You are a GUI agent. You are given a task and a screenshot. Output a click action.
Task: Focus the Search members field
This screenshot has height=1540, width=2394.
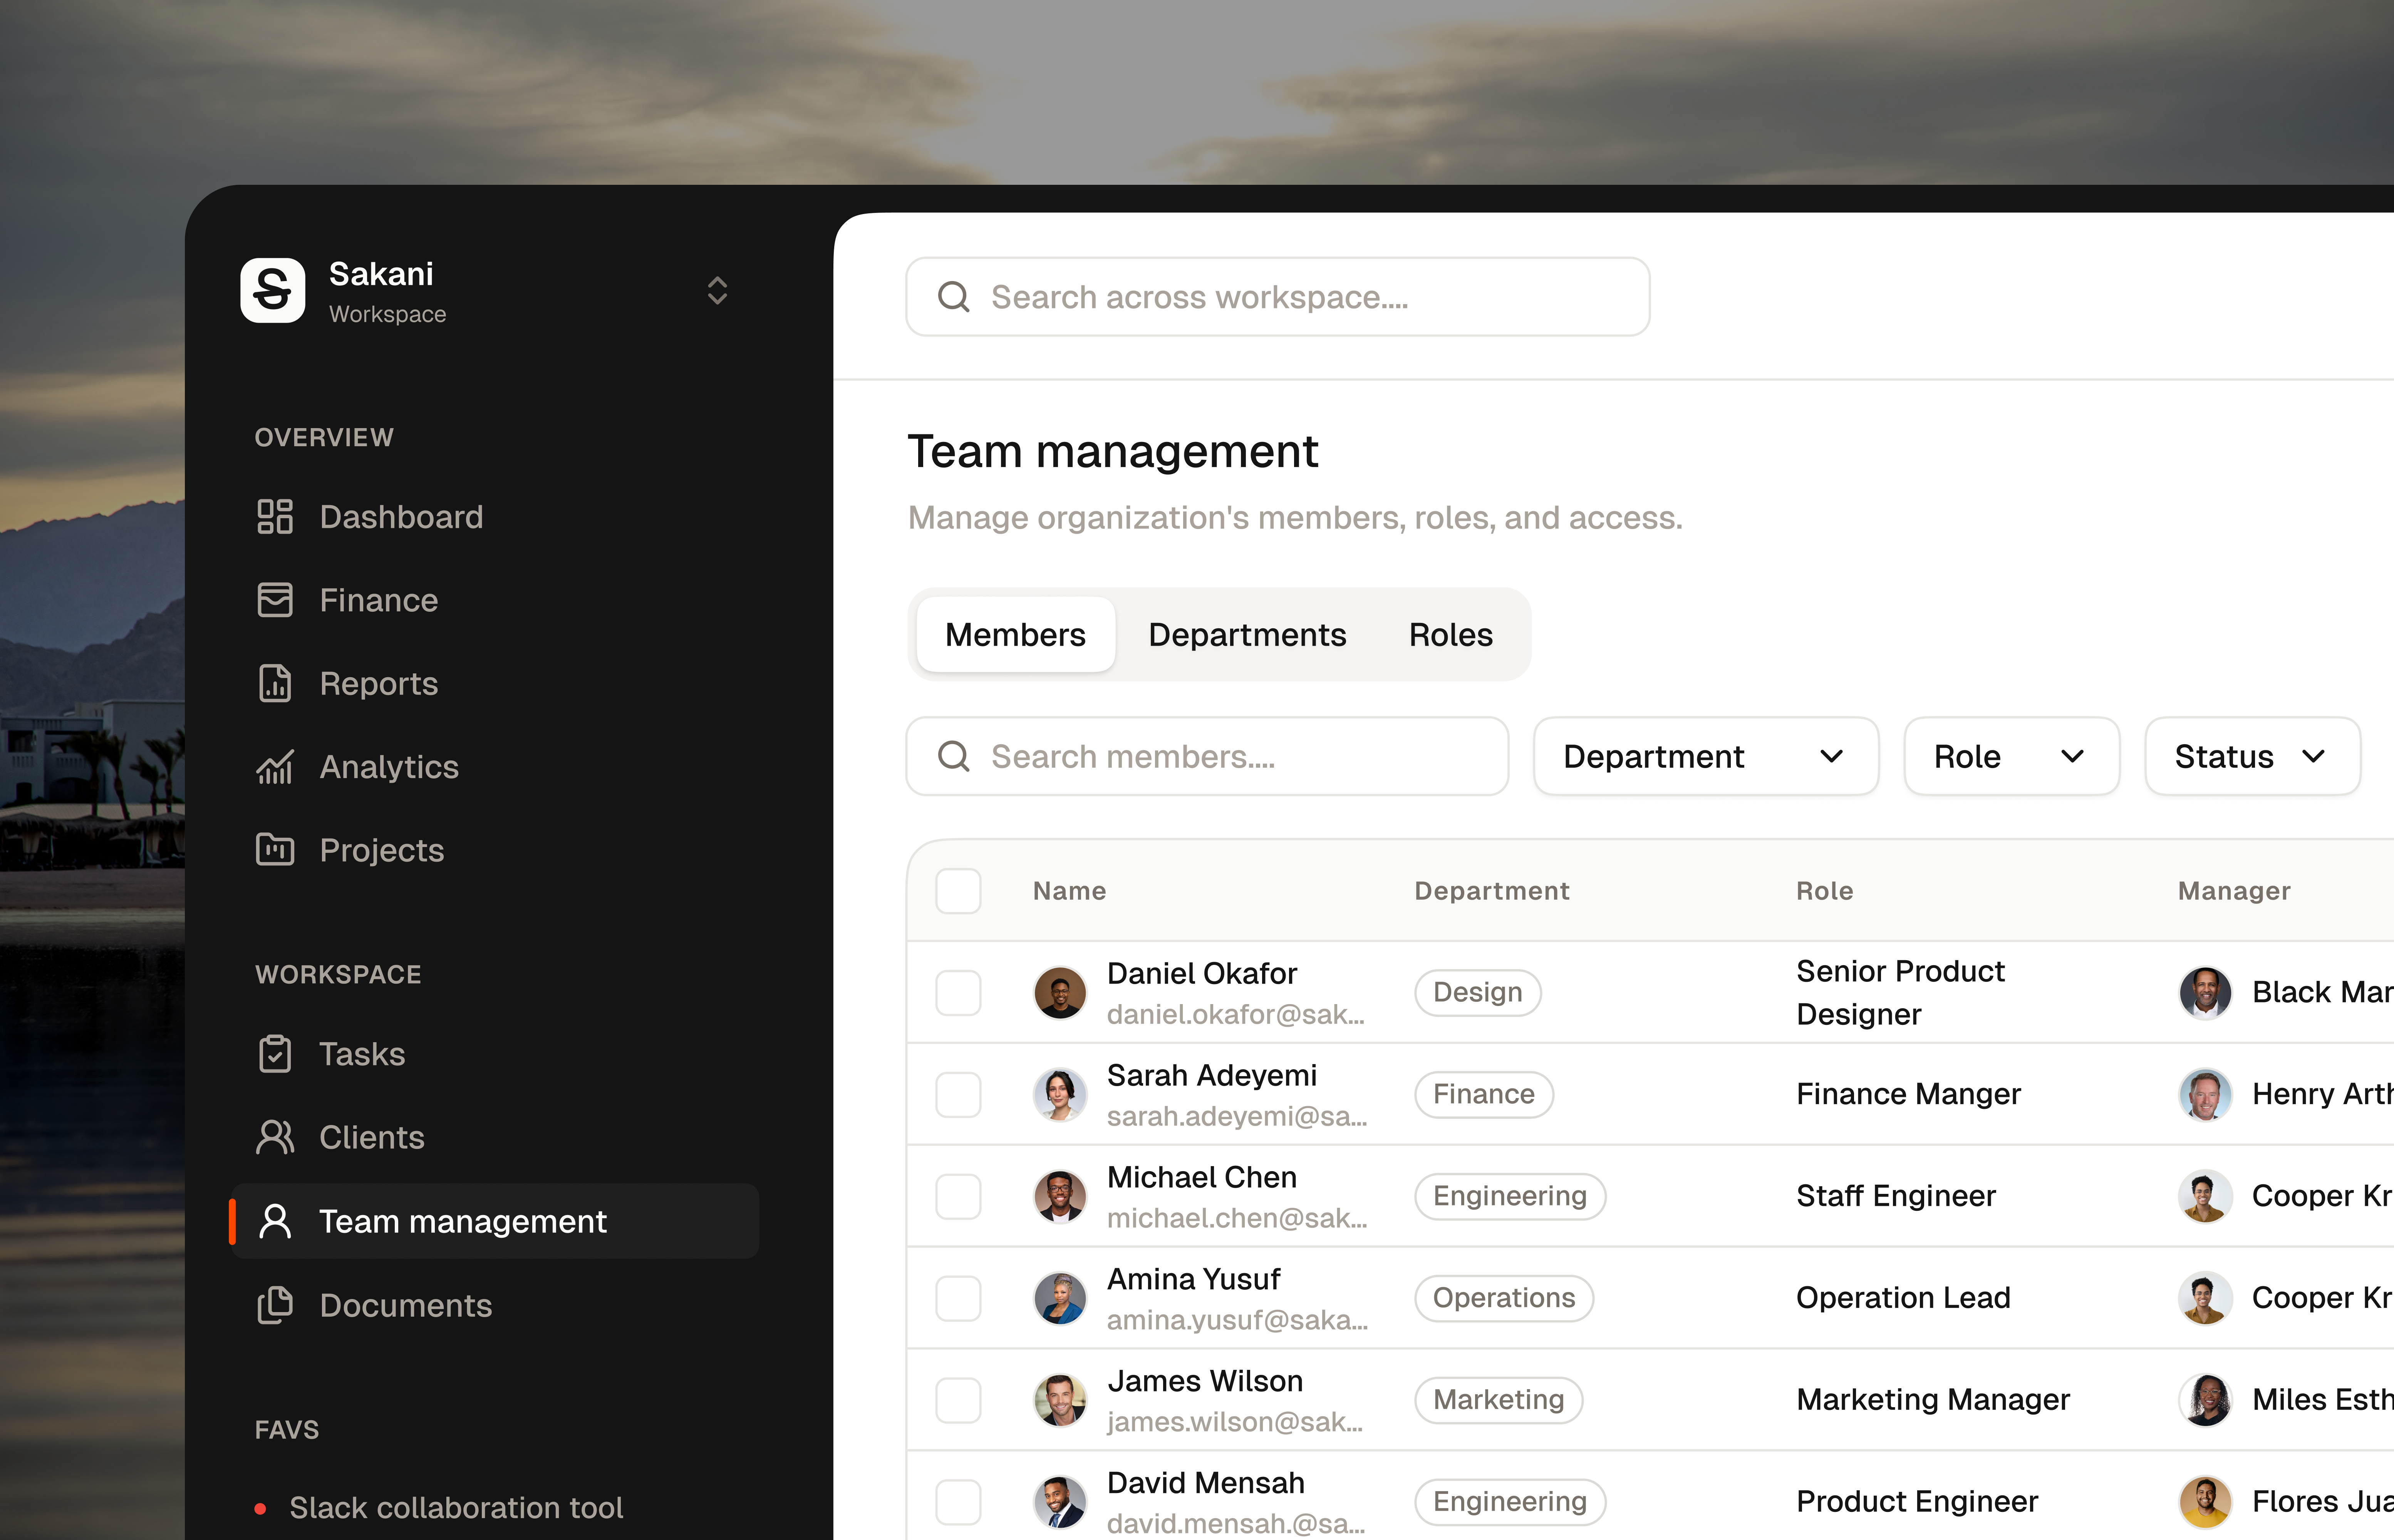coord(1207,756)
